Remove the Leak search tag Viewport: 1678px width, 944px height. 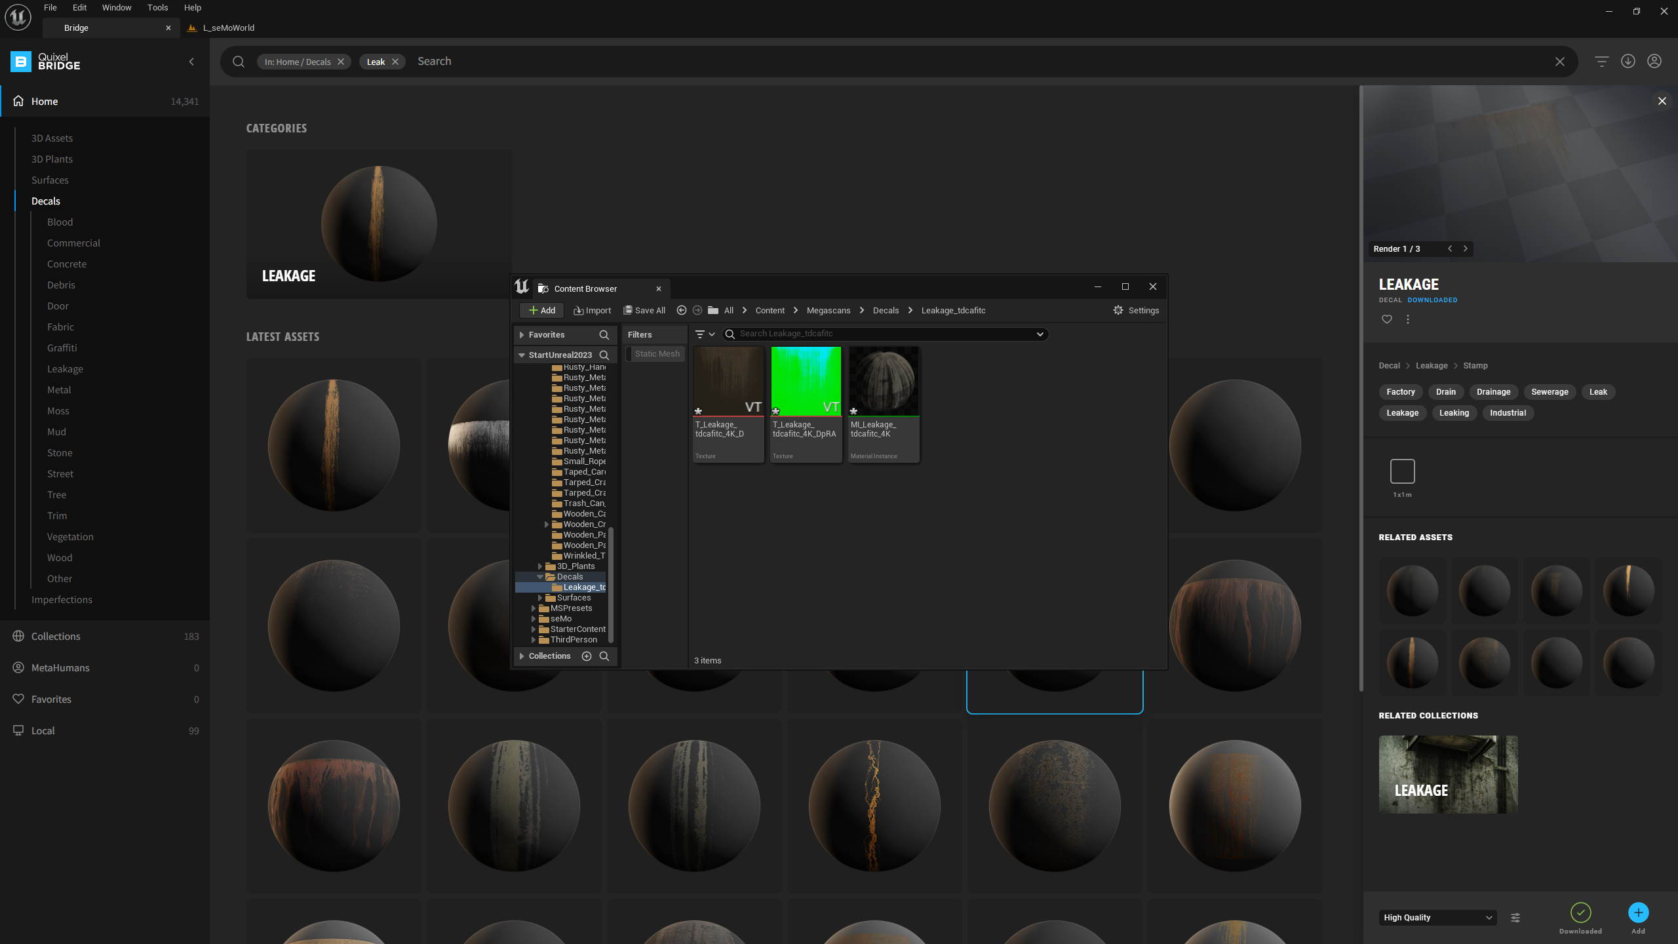395,62
